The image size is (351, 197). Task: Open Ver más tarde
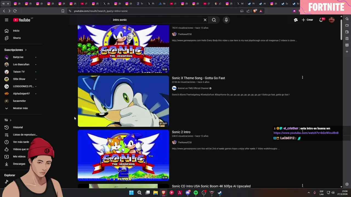coord(21,142)
